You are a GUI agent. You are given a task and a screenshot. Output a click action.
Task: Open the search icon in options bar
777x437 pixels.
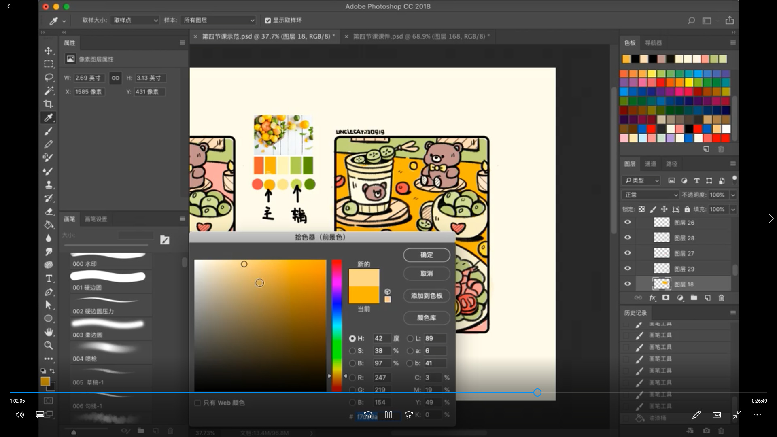[x=691, y=20]
